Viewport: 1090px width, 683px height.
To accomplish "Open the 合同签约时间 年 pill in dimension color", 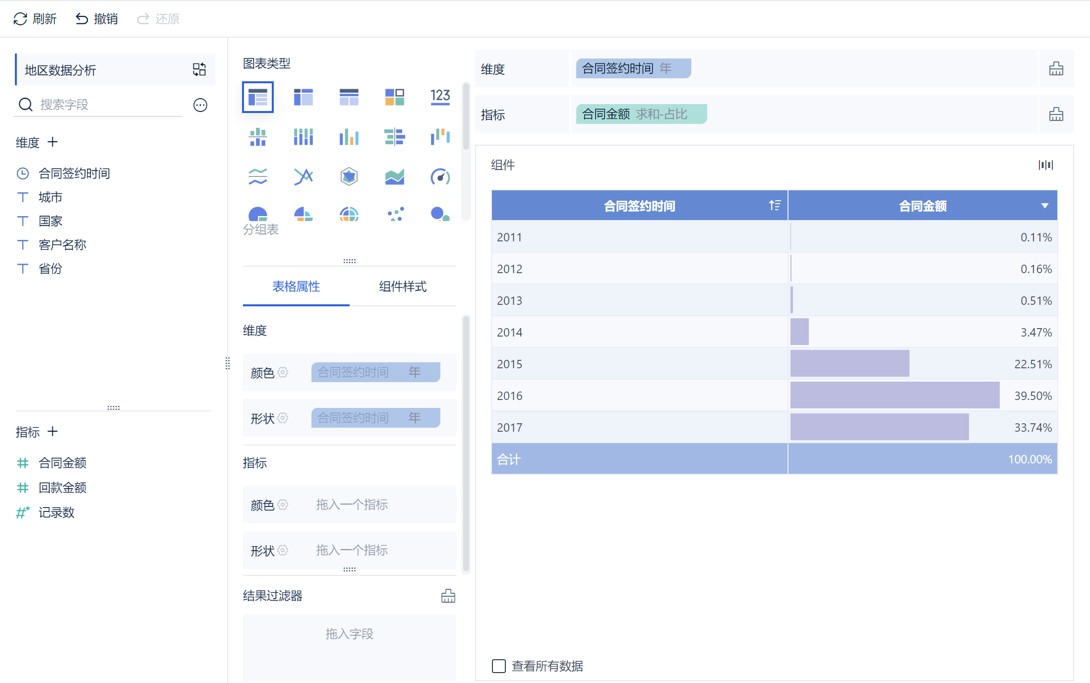I will pos(375,372).
